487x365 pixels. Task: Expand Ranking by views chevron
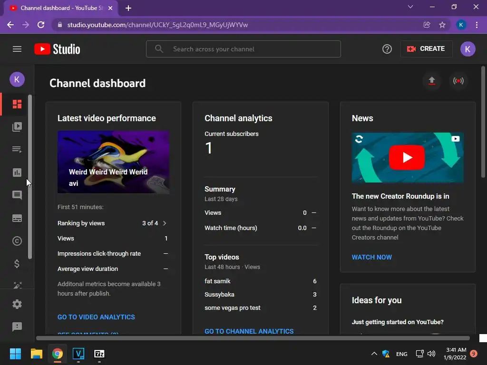click(x=165, y=223)
